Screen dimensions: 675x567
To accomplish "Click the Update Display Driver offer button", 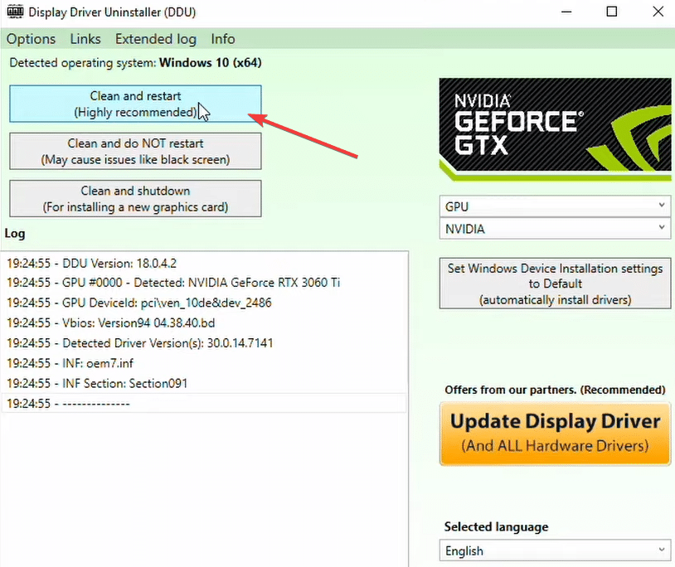I will tap(555, 434).
